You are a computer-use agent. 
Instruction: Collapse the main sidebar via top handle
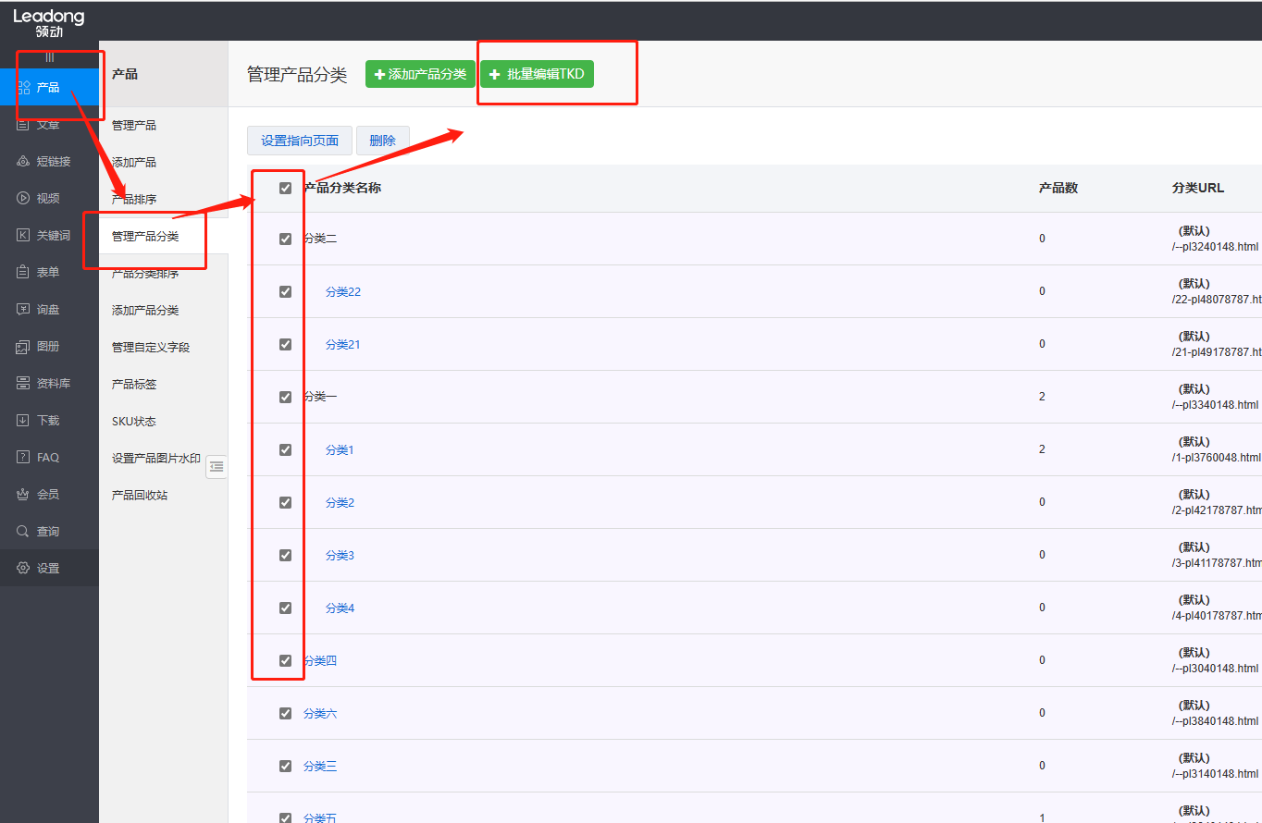(49, 57)
